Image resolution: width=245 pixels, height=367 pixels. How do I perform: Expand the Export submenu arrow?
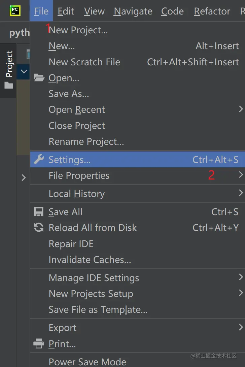241,327
